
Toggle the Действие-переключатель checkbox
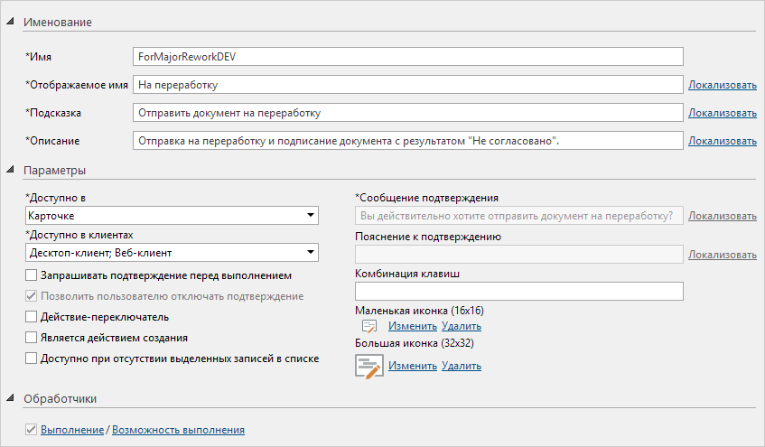tap(32, 317)
